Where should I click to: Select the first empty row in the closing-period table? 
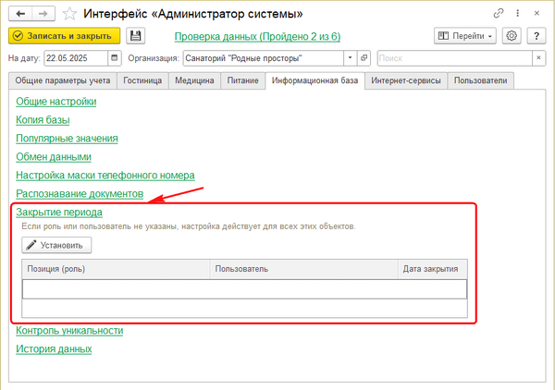[x=244, y=289]
